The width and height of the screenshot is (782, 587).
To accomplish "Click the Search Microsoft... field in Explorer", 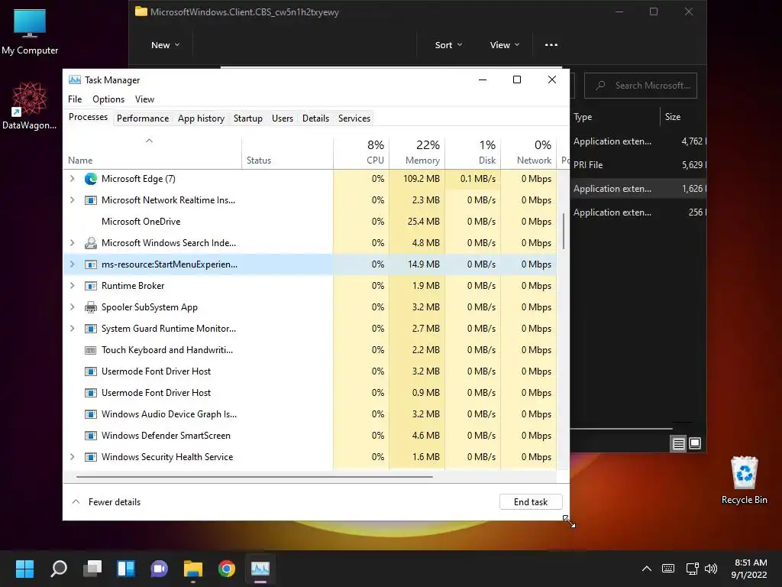I will coord(641,86).
